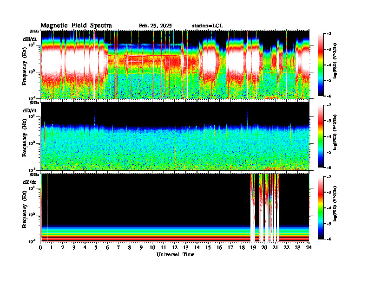Click the 'dZ/dt' panel label

[30, 182]
